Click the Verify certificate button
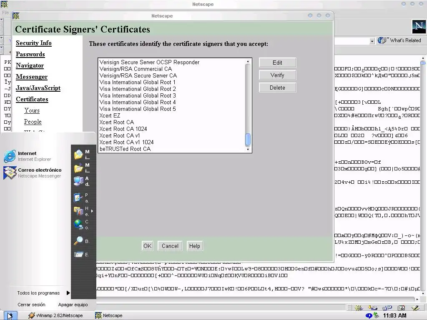Viewport: 427px width, 320px height. click(277, 75)
